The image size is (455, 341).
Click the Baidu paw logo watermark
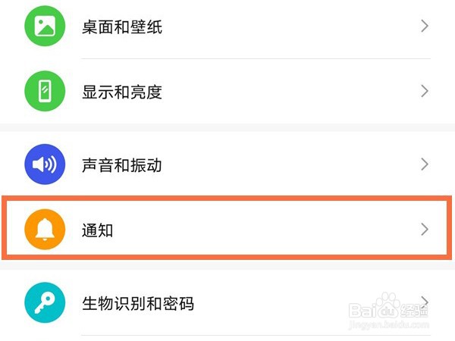coord(387,308)
